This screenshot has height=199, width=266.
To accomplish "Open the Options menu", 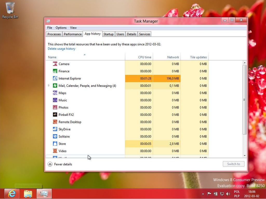I will pos(61,27).
